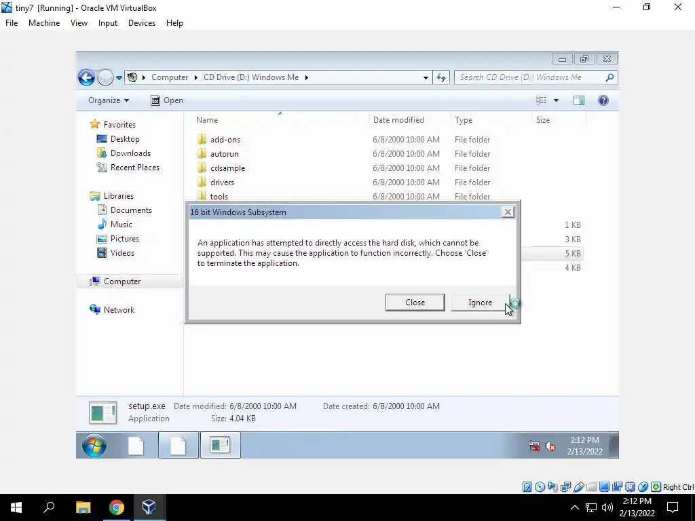Click the Ignore button in the dialog
The image size is (695, 521).
(481, 303)
